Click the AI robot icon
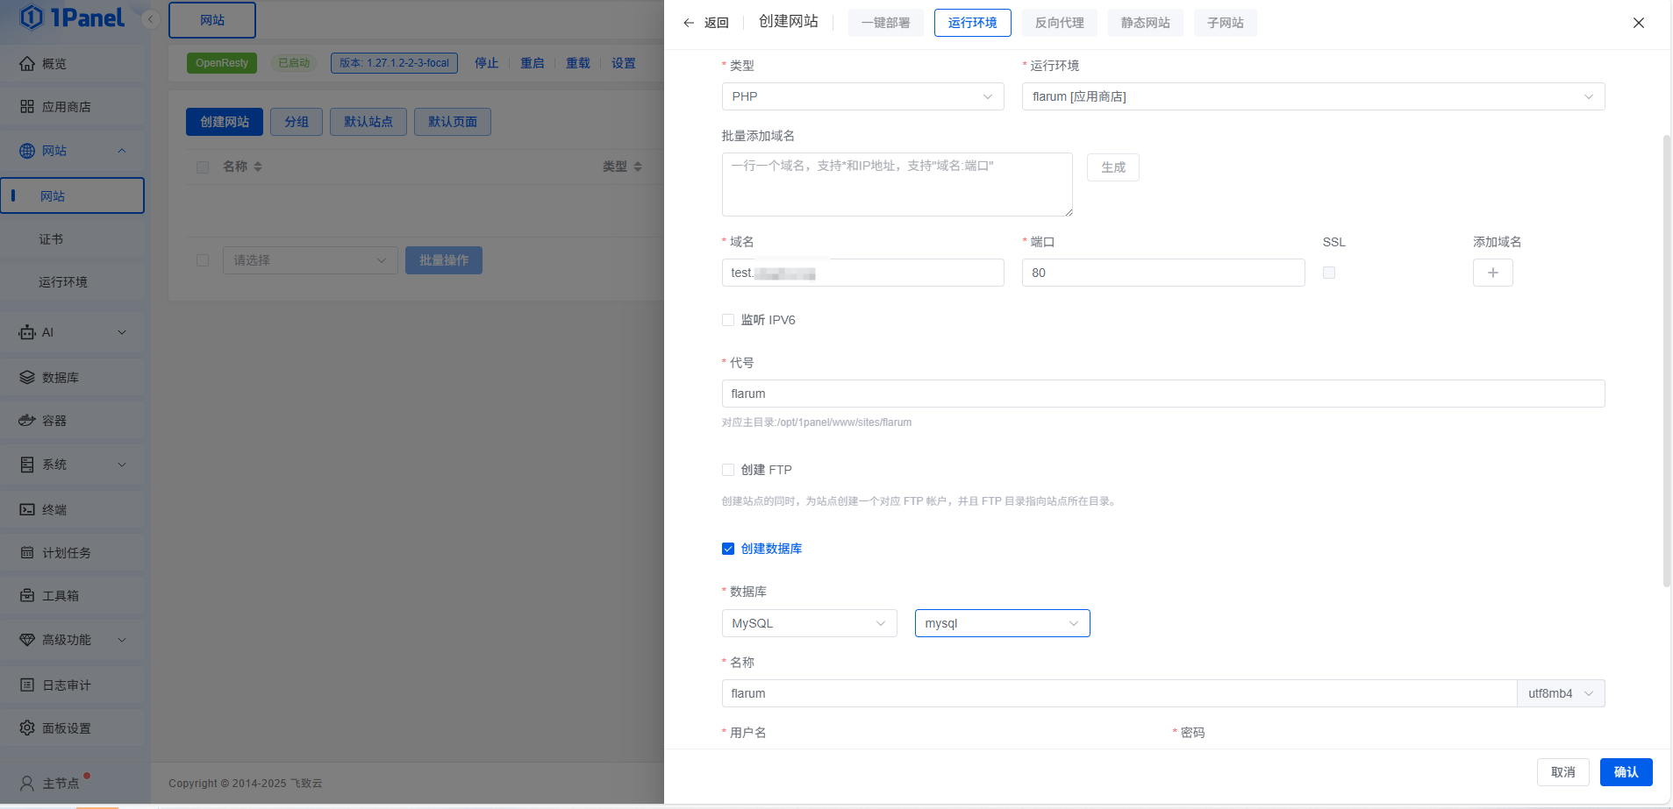Viewport: 1673px width, 809px height. point(27,332)
